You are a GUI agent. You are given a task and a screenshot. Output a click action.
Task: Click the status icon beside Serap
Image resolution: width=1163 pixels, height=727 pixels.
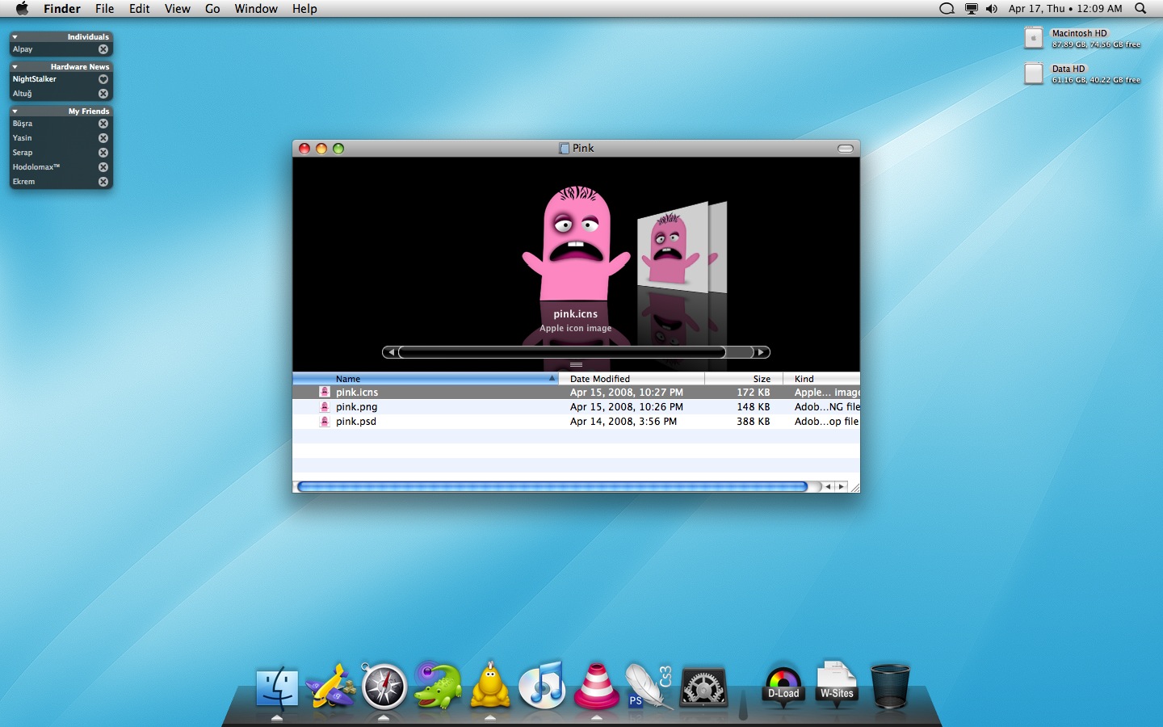point(103,153)
